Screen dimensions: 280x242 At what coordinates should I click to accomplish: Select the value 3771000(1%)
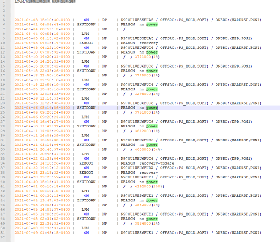pyautogui.click(x=147, y=57)
